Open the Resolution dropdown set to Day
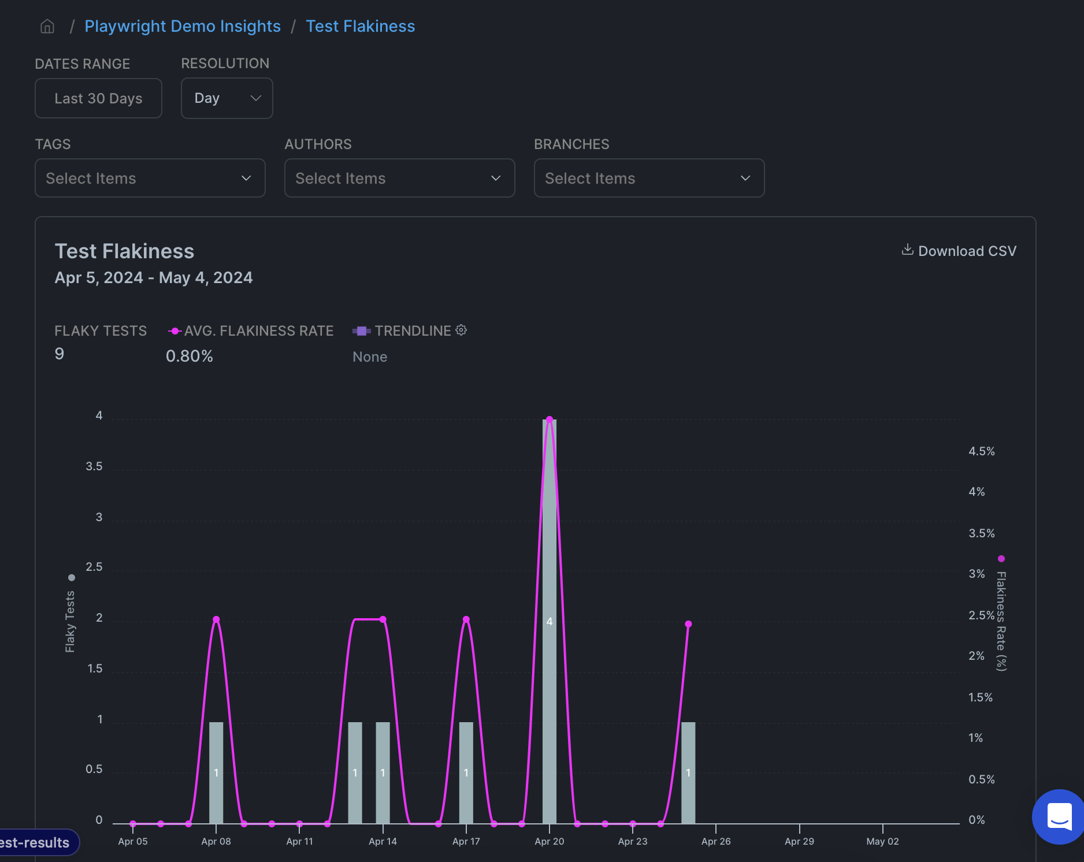 click(227, 98)
